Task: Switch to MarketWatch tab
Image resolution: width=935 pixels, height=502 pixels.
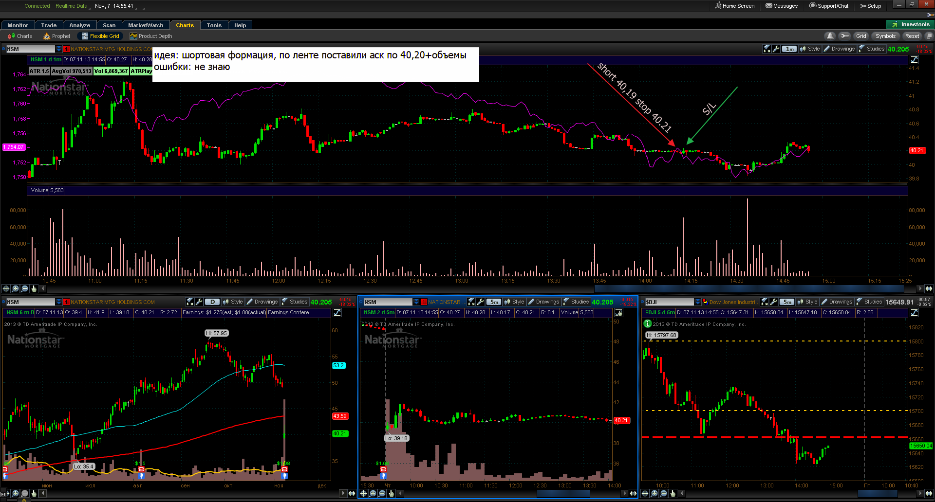Action: click(x=146, y=25)
